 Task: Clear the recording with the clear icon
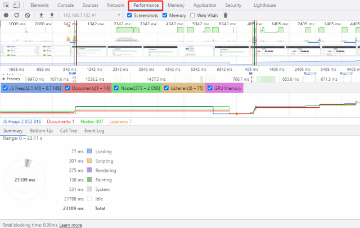[28, 15]
